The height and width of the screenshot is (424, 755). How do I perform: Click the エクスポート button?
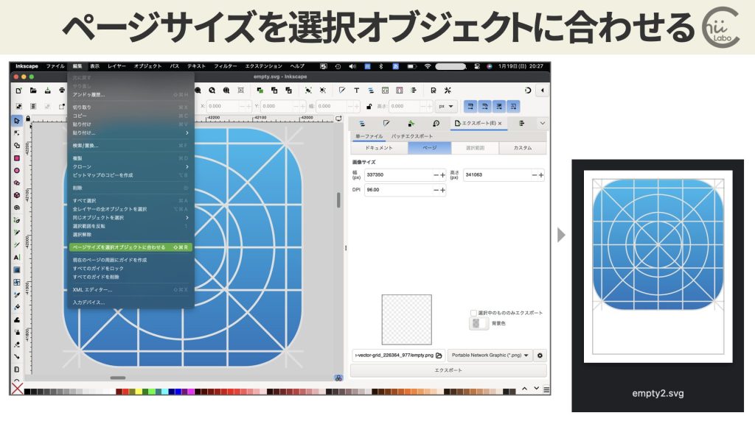pos(448,370)
